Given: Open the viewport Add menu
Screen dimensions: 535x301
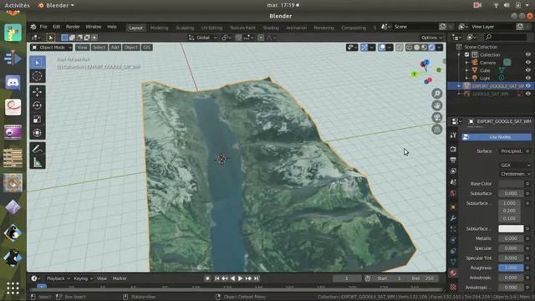Looking at the screenshot, I should (x=115, y=48).
